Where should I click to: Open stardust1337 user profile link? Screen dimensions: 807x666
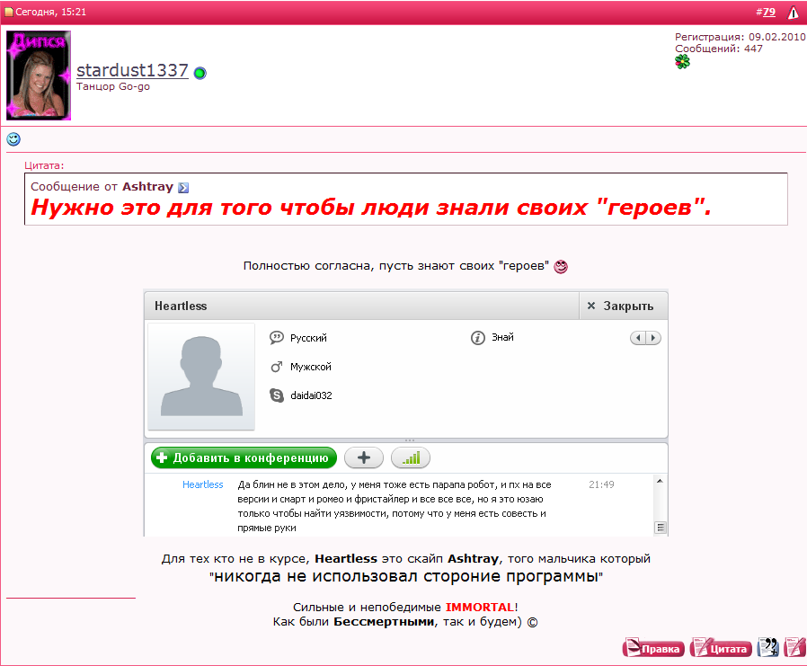[x=132, y=70]
